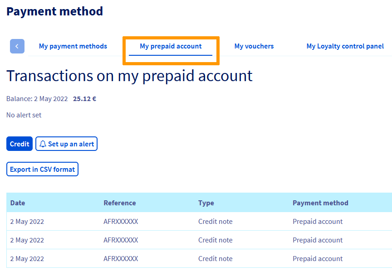392x276 pixels.
Task: Click the balance amount 25.12 €
Action: tap(84, 98)
